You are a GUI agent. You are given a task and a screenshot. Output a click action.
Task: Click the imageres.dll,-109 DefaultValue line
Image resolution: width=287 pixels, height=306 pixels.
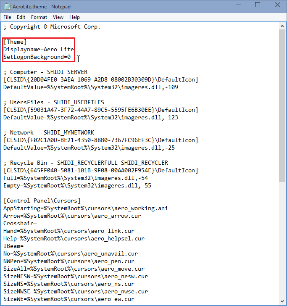click(91, 87)
